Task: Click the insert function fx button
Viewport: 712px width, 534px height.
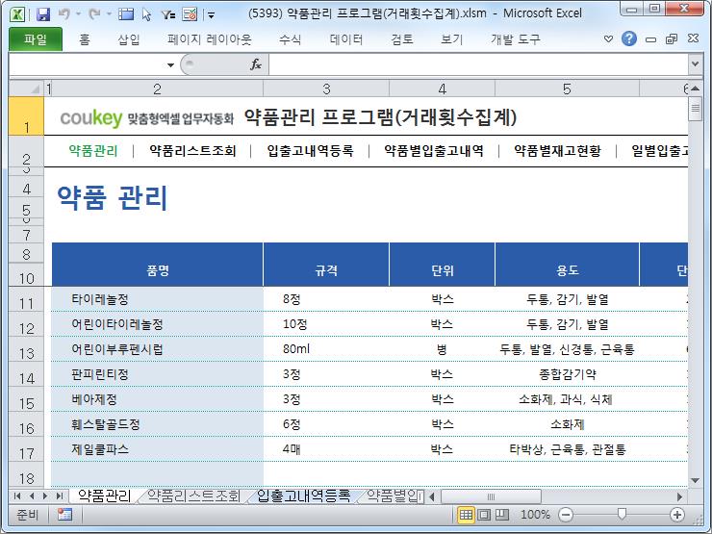Action: 256,64
